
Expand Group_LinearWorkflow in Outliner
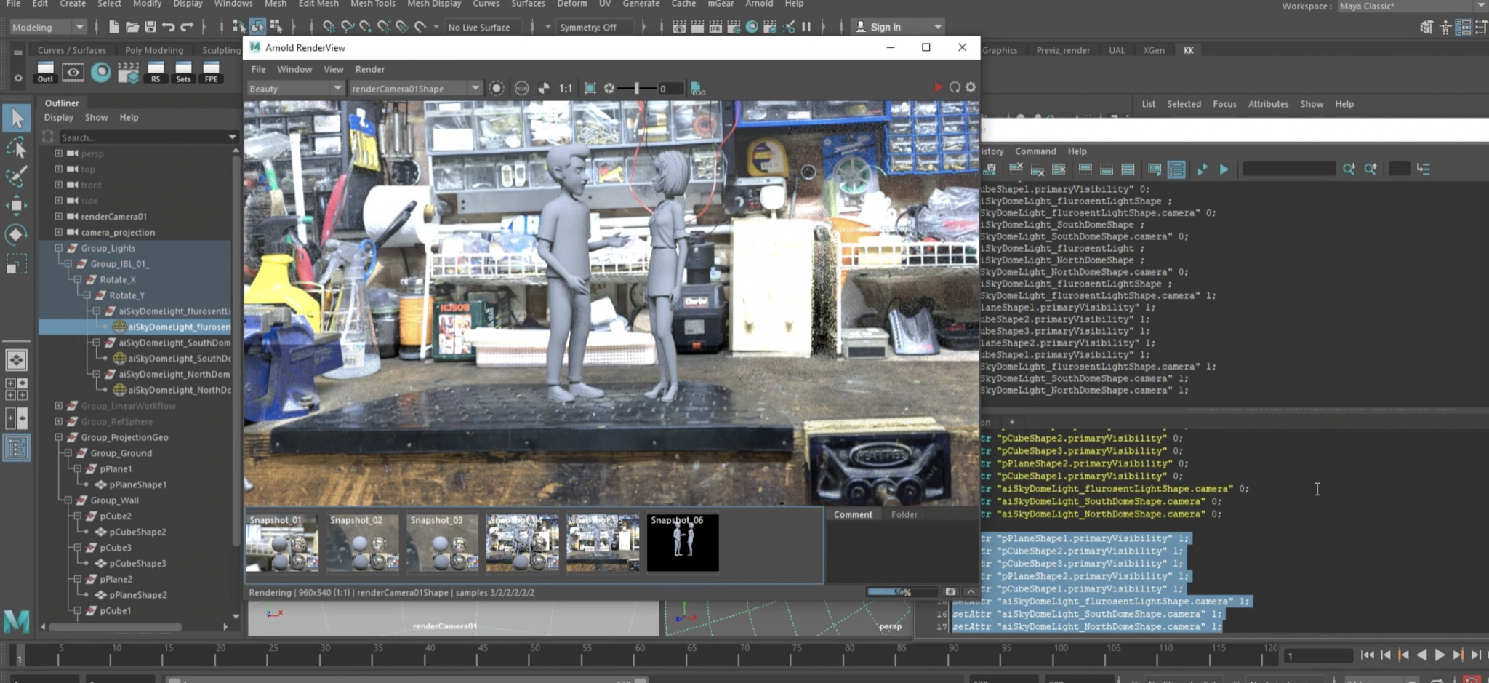pos(59,406)
